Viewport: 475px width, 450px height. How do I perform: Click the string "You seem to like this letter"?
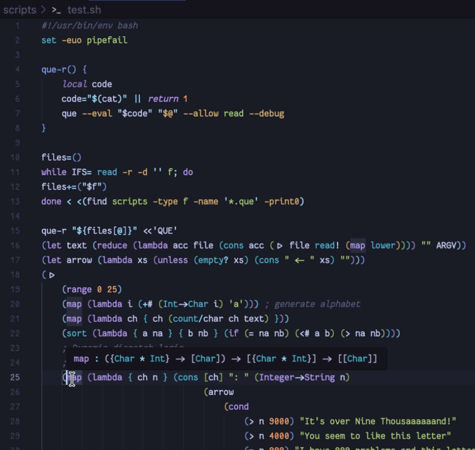(x=375, y=436)
